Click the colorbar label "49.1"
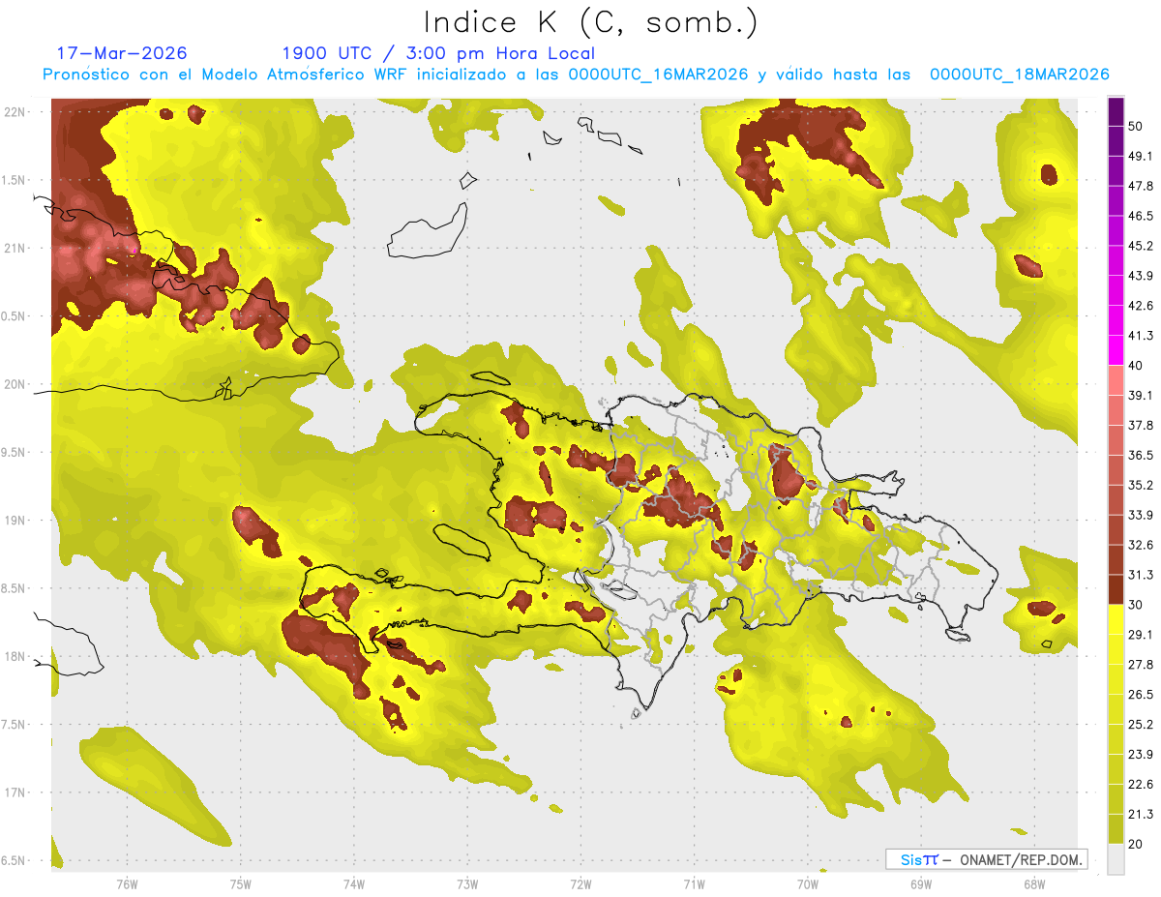Image resolution: width=1161 pixels, height=897 pixels. pyautogui.click(x=1141, y=156)
